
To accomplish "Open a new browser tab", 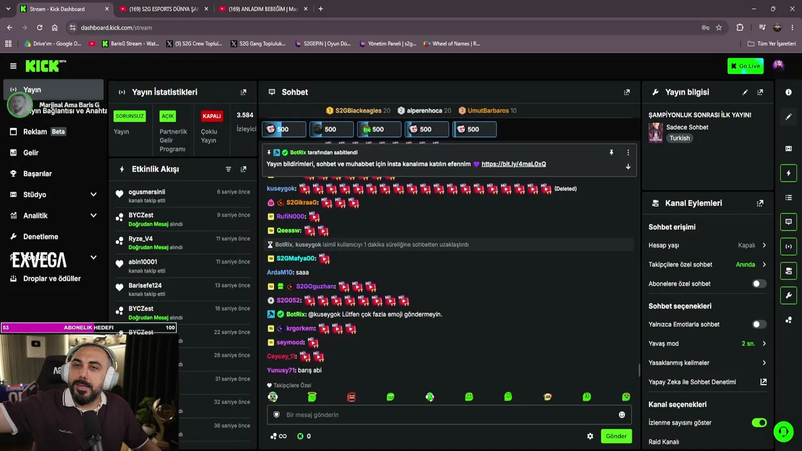I will point(320,9).
